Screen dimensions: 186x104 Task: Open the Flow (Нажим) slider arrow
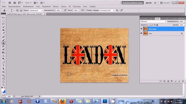pyautogui.click(x=79, y=10)
